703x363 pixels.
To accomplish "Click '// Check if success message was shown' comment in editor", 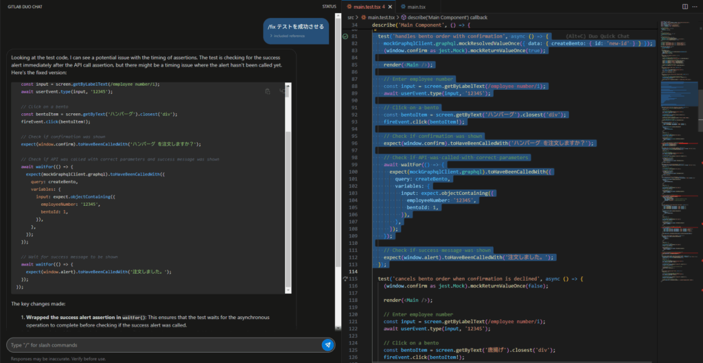I will click(437, 250).
